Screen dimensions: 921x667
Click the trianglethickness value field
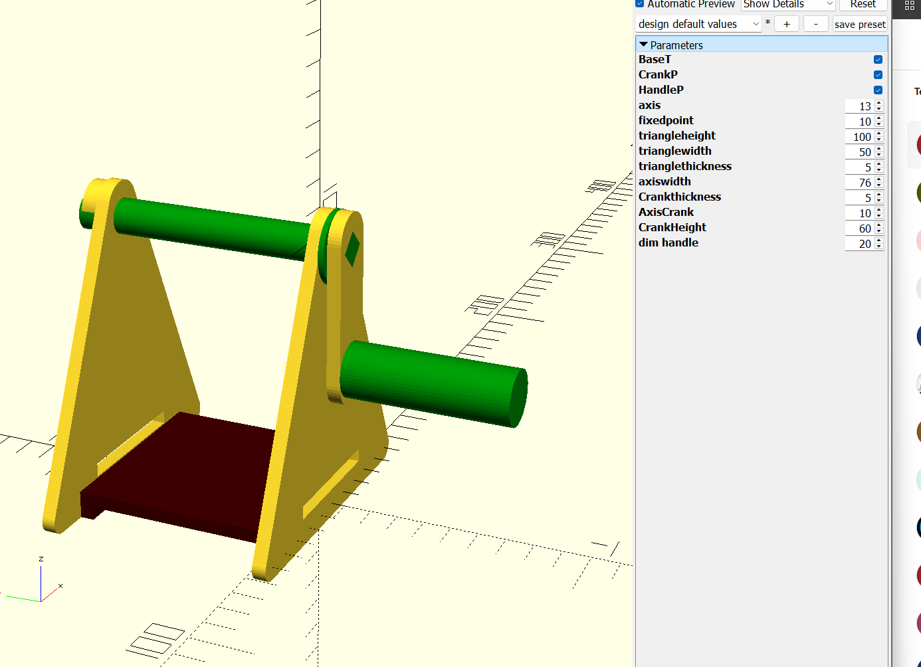coord(859,167)
